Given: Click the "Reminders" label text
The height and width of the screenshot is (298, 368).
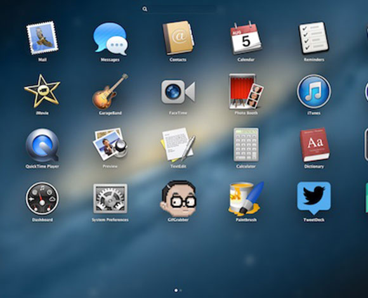Looking at the screenshot, I should [x=314, y=60].
